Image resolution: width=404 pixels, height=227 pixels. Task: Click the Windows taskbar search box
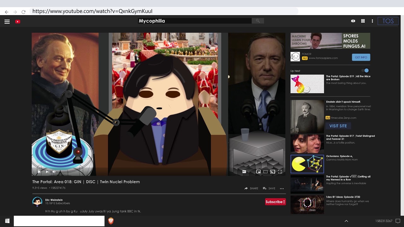tap(59, 221)
